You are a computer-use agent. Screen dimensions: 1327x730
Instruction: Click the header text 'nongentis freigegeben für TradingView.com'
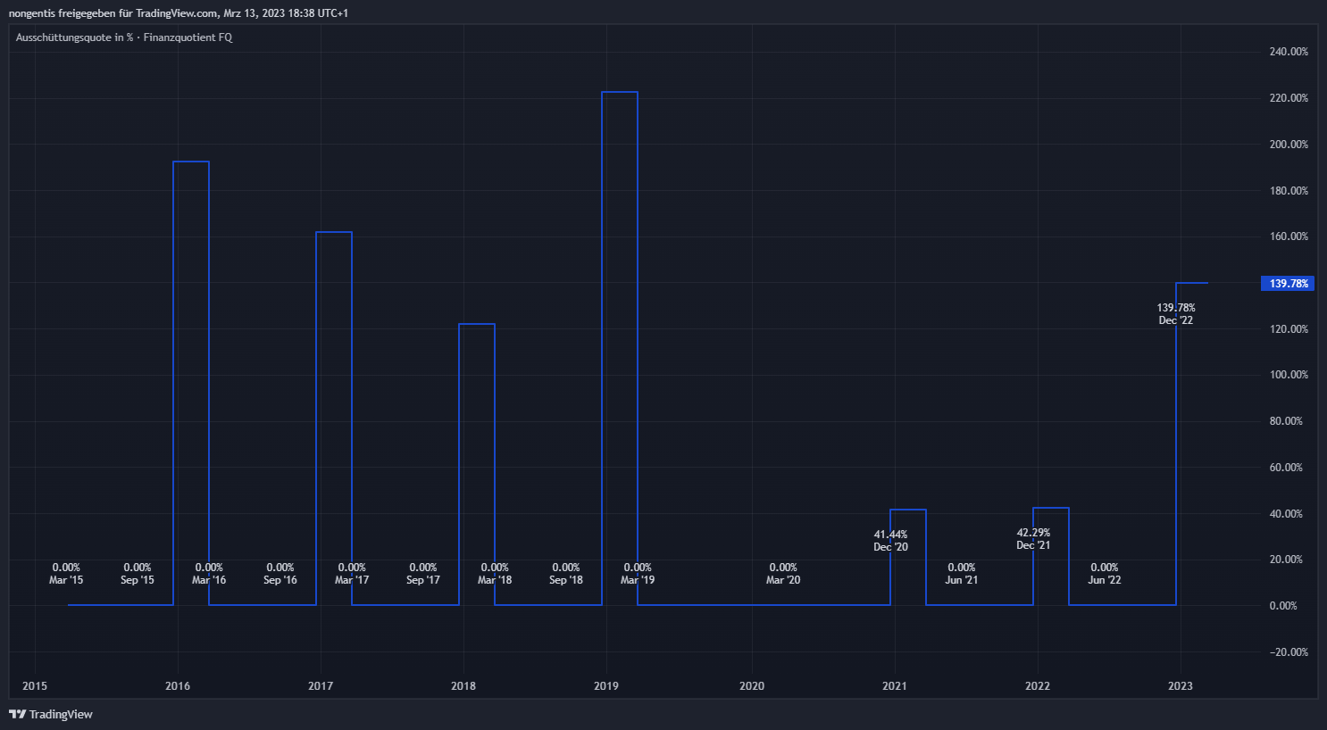(113, 13)
